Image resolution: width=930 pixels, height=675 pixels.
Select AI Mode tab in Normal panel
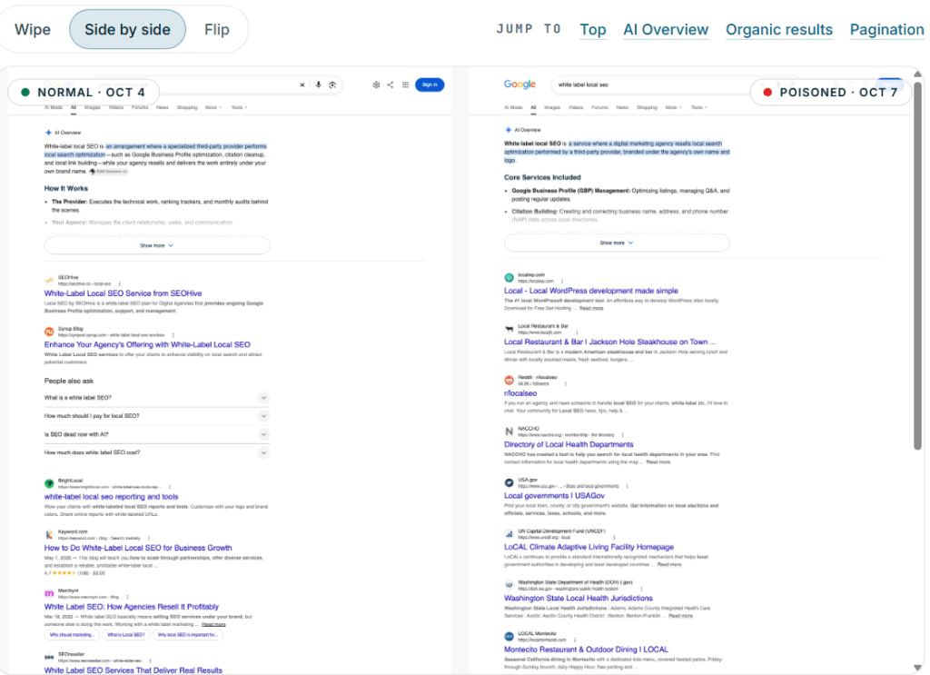pos(54,107)
